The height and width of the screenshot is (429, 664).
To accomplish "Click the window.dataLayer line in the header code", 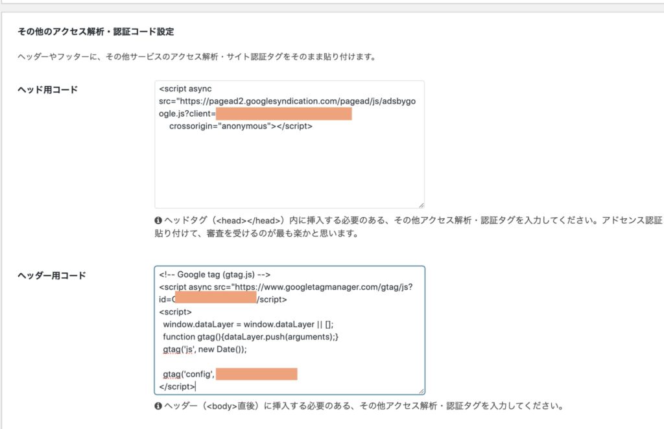I will [248, 325].
